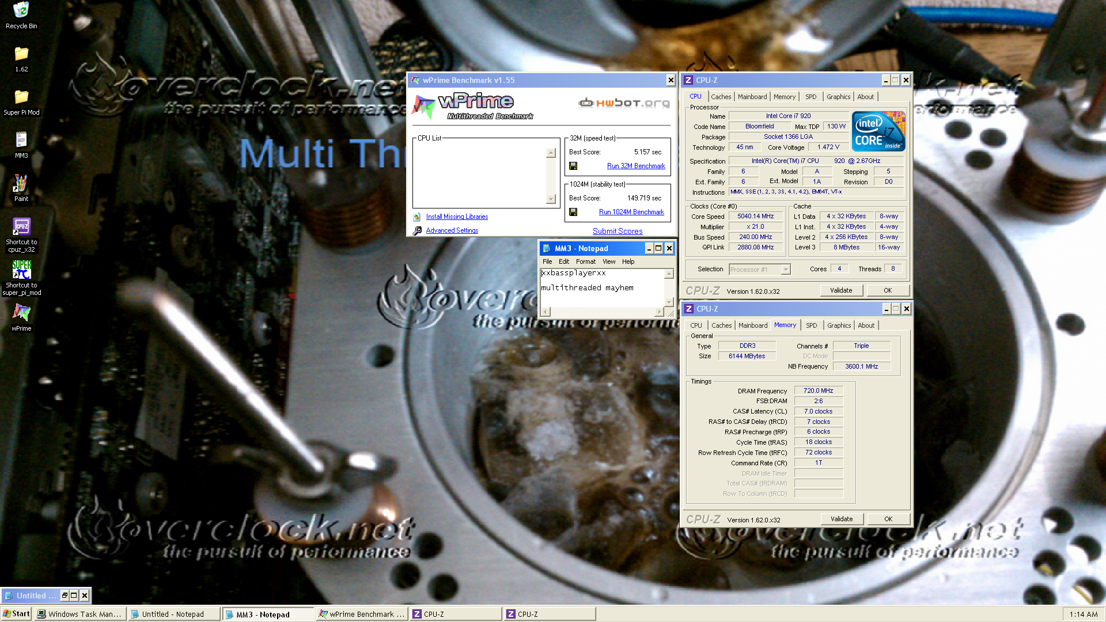Open the Edit menu in MM3 Notepad
1106x622 pixels.
click(x=564, y=261)
